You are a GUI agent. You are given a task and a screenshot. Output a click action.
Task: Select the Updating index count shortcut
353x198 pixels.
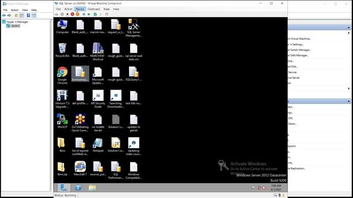133,146
